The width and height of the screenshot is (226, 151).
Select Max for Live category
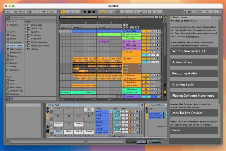coord(15,53)
